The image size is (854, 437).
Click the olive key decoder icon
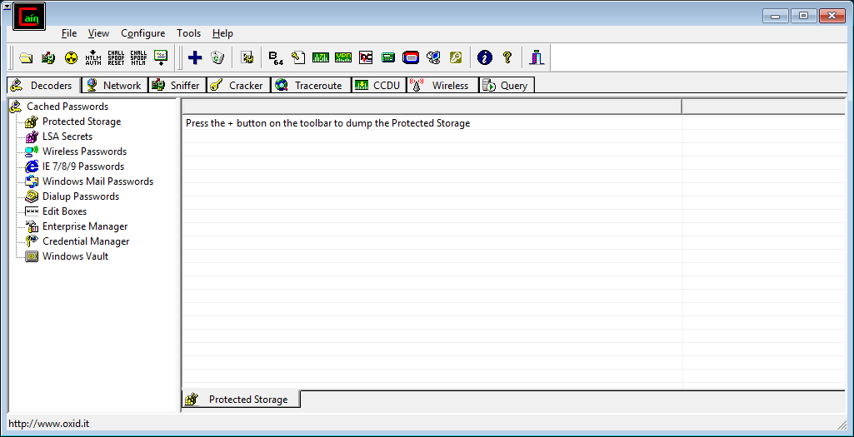pos(456,57)
